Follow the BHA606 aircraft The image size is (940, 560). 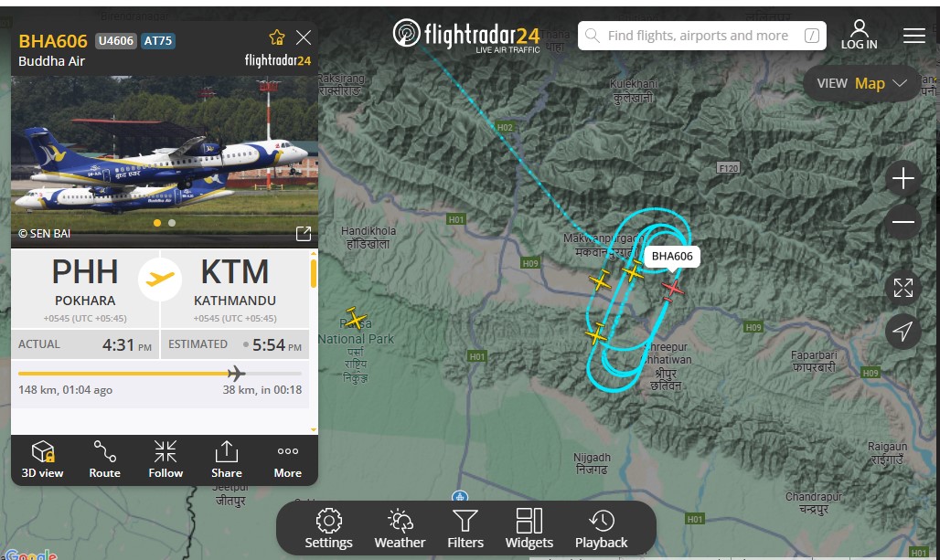tap(166, 460)
